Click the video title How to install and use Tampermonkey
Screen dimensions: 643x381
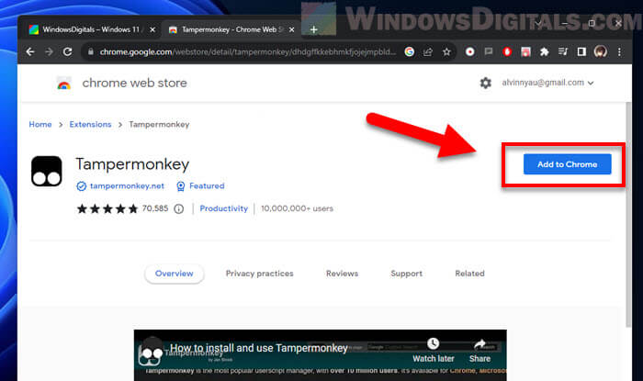[x=259, y=348]
